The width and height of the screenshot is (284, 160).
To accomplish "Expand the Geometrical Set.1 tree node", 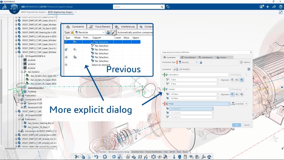I will [22, 88].
